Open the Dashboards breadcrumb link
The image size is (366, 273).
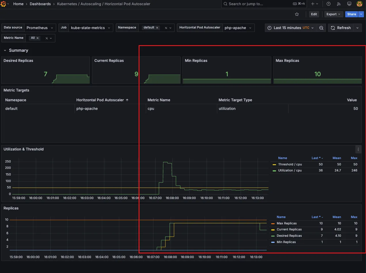(x=40, y=4)
